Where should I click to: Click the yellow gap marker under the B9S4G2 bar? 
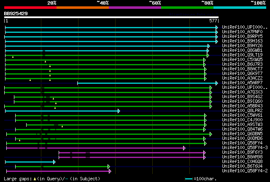tap(54, 99)
